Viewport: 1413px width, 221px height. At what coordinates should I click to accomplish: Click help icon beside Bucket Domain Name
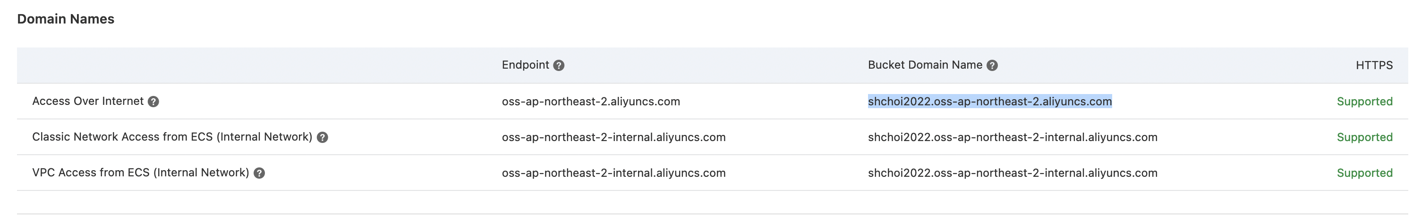click(992, 65)
